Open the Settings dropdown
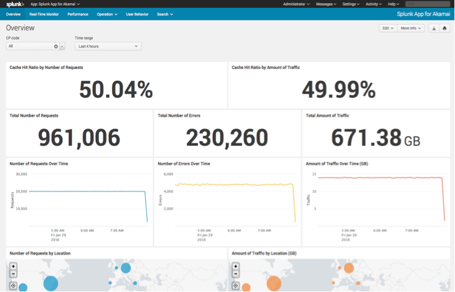 coord(351,4)
